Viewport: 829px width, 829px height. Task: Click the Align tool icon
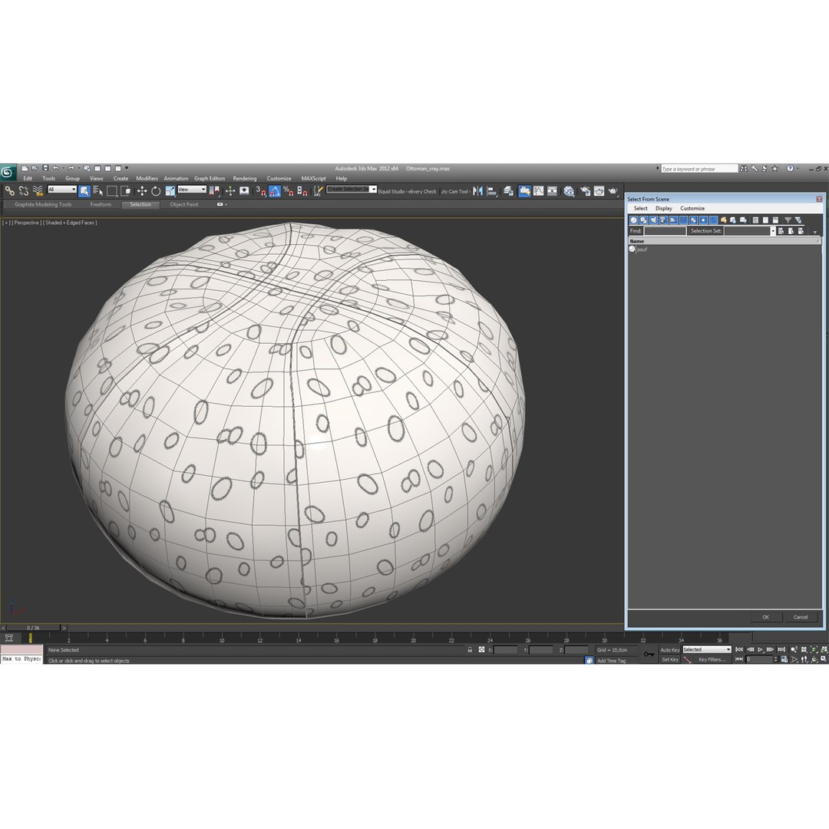[492, 191]
